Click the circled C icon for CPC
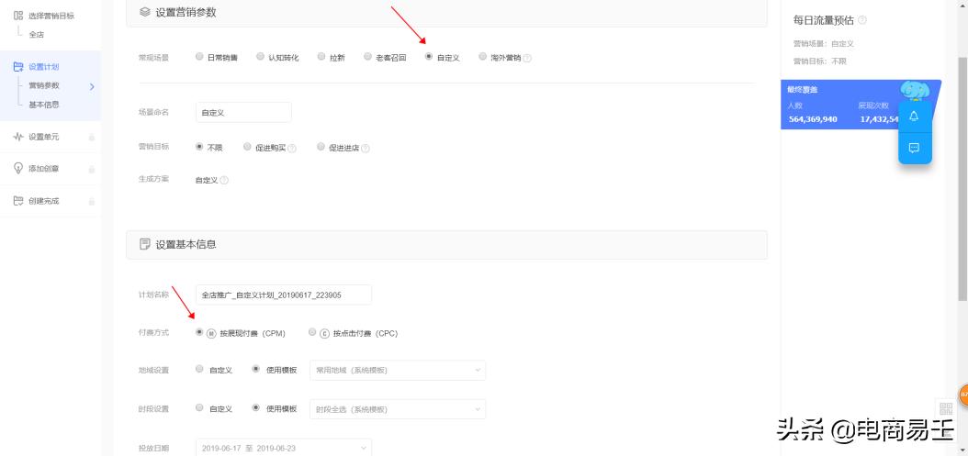This screenshot has height=456, width=968. pyautogui.click(x=324, y=333)
